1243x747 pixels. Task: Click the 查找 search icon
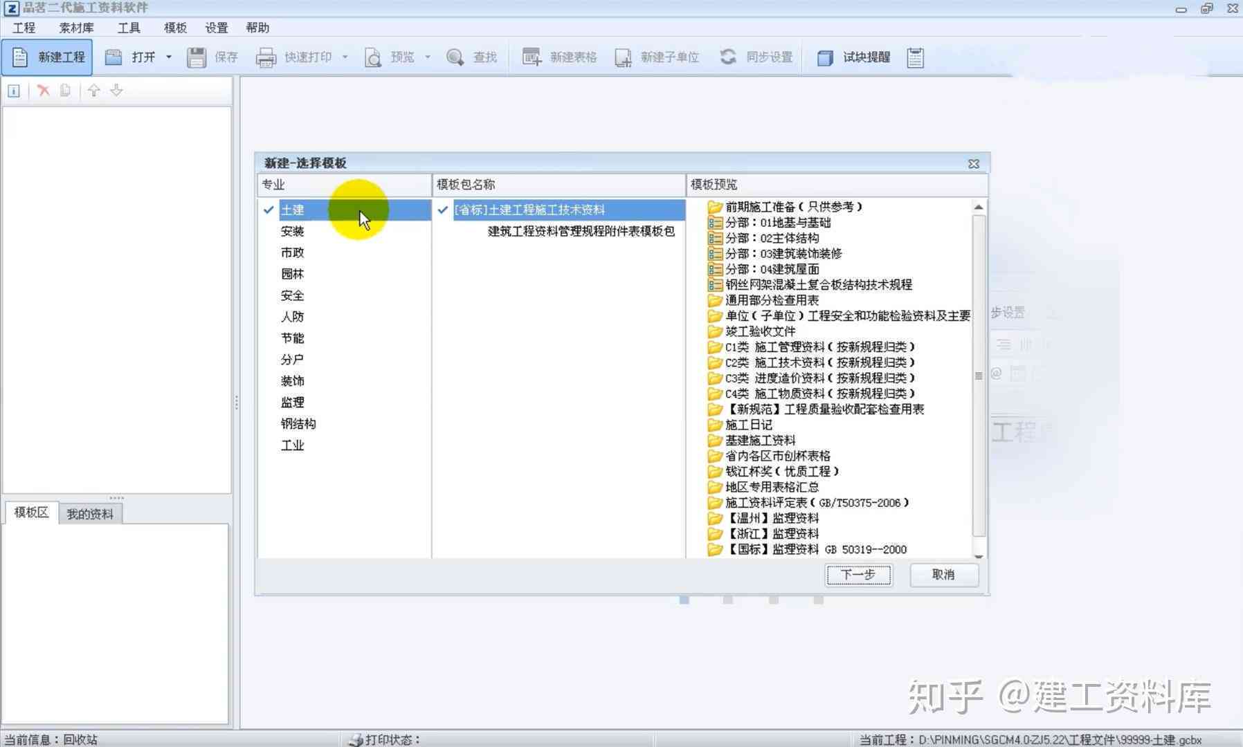455,57
